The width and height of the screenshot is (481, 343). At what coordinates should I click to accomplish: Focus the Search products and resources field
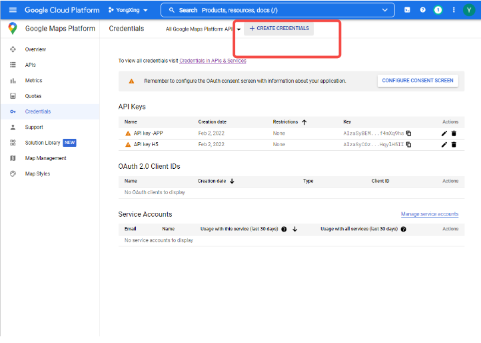(278, 10)
